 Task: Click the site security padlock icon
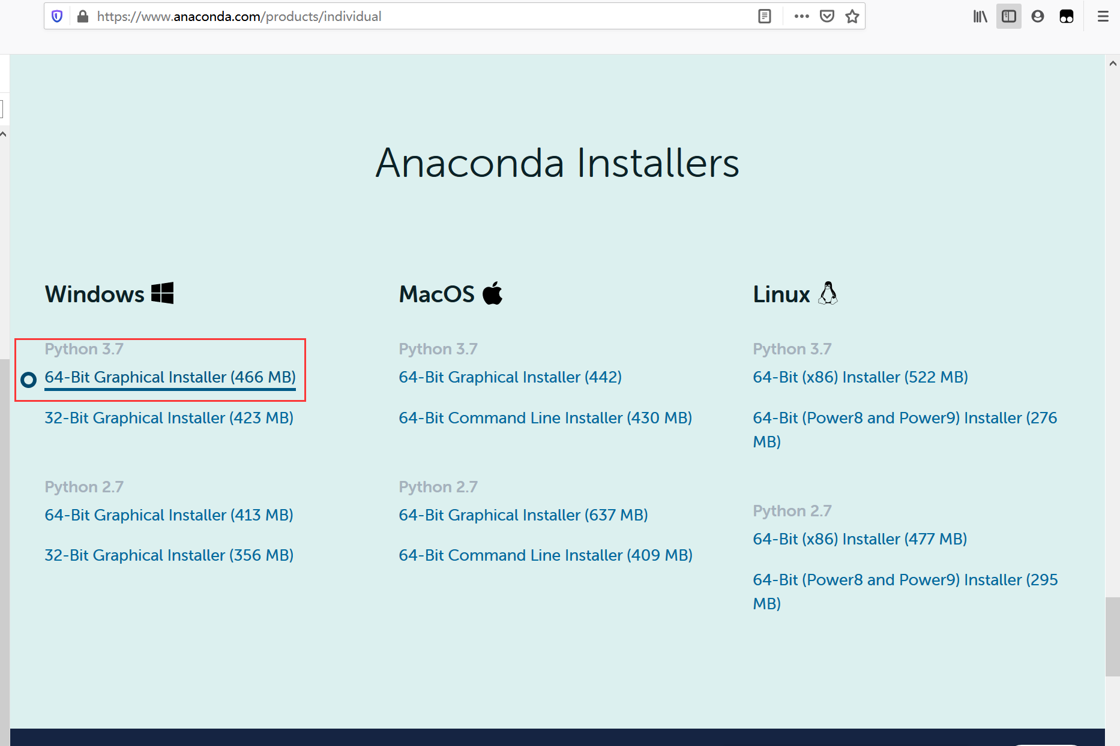point(83,16)
